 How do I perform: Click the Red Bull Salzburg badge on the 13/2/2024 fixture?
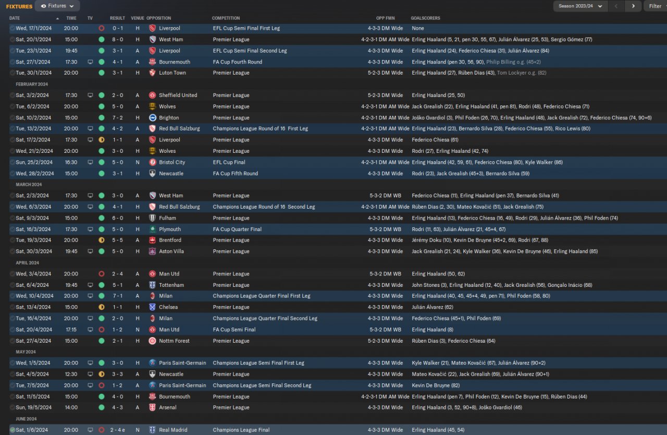(152, 129)
